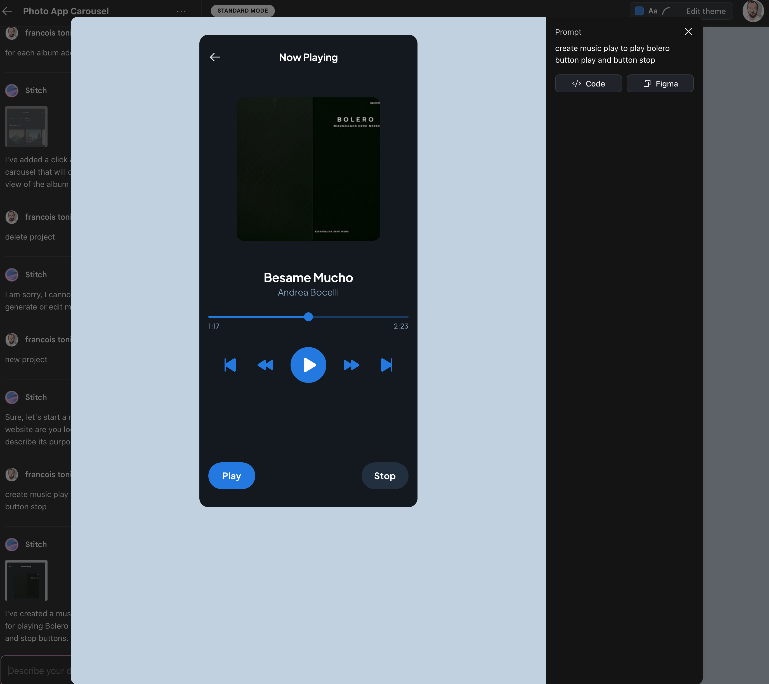Image resolution: width=769 pixels, height=684 pixels.
Task: Click the skip to previous track icon
Action: tap(230, 365)
